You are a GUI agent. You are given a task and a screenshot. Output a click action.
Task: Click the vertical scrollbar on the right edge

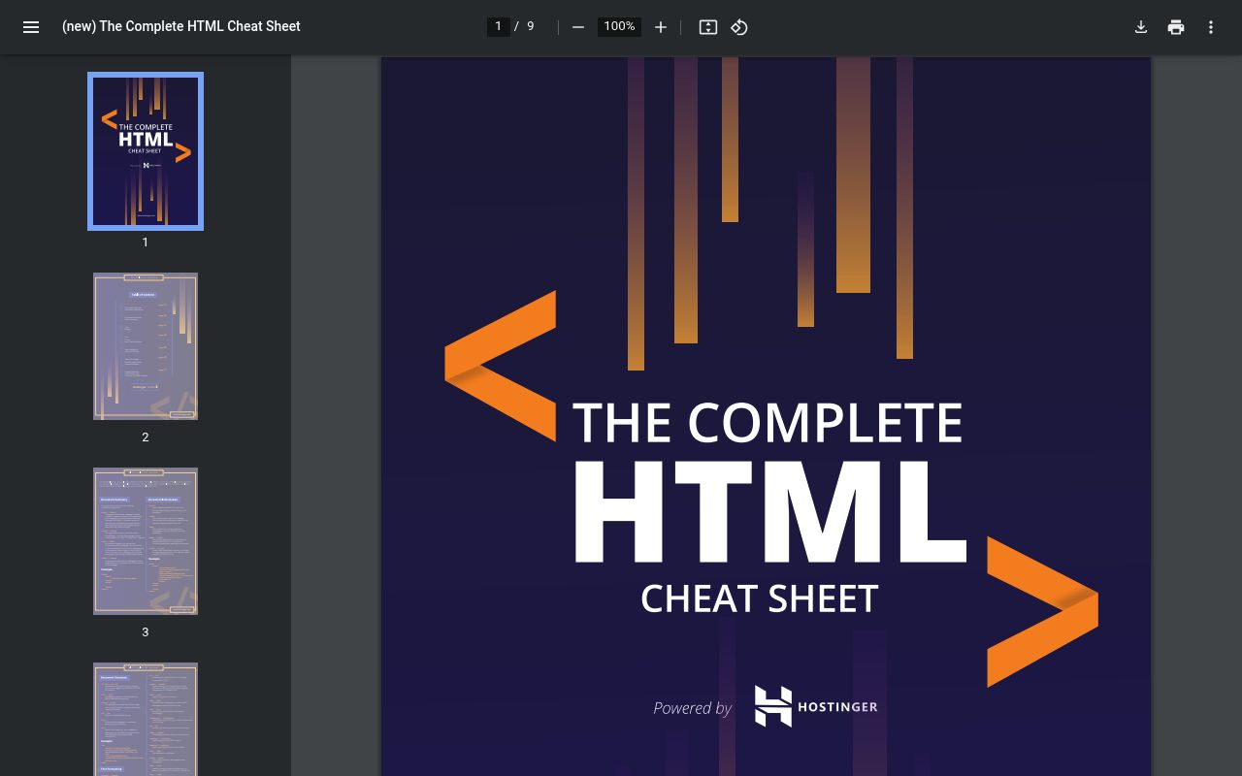(1236, 388)
